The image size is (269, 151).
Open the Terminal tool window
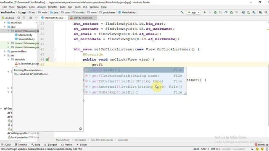[x=21, y=145]
